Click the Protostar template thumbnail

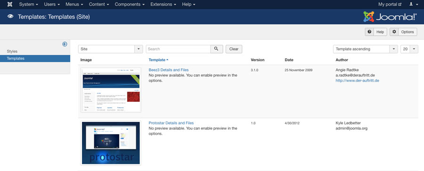(111, 143)
